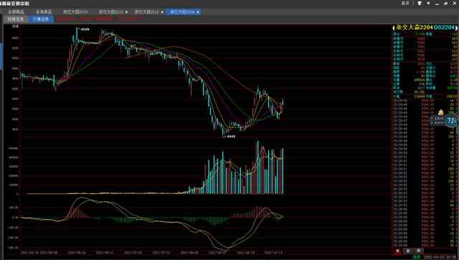Switch to the first tab in tab bar
The image size is (459, 260).
click(x=16, y=12)
